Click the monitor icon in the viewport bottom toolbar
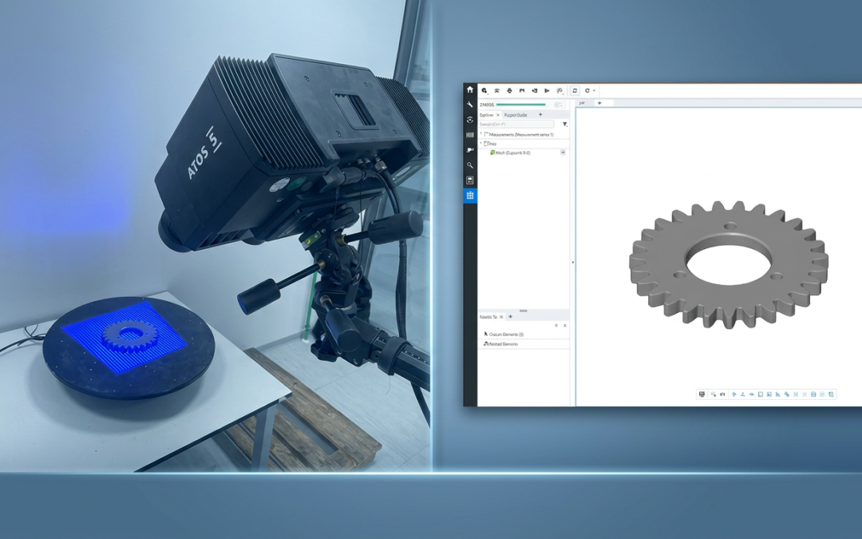 coord(702,394)
